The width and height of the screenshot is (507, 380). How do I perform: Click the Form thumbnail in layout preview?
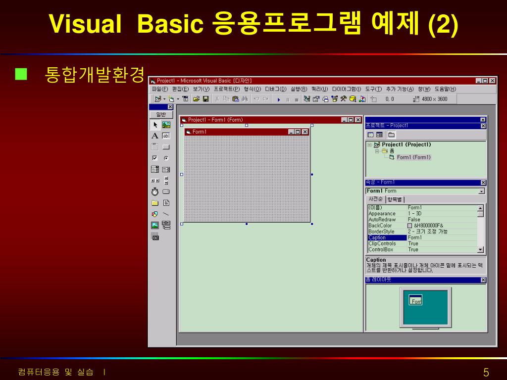coord(415,300)
